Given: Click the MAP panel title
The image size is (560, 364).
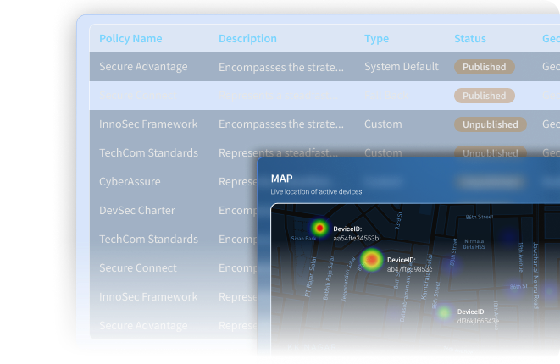Looking at the screenshot, I should [x=281, y=179].
